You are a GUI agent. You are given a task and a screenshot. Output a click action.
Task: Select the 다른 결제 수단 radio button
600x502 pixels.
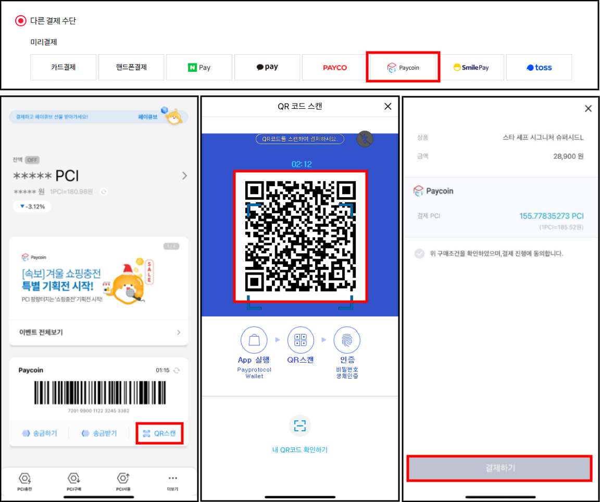pos(21,21)
